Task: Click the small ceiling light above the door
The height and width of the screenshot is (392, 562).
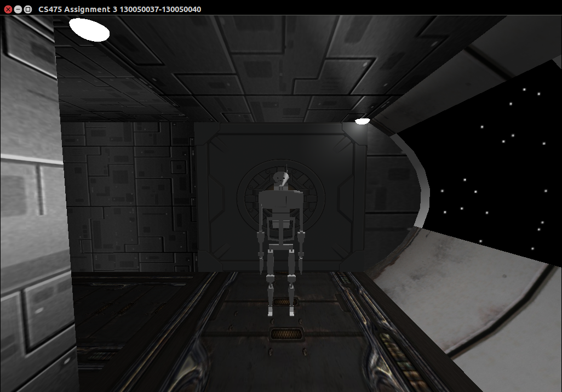Action: point(362,121)
